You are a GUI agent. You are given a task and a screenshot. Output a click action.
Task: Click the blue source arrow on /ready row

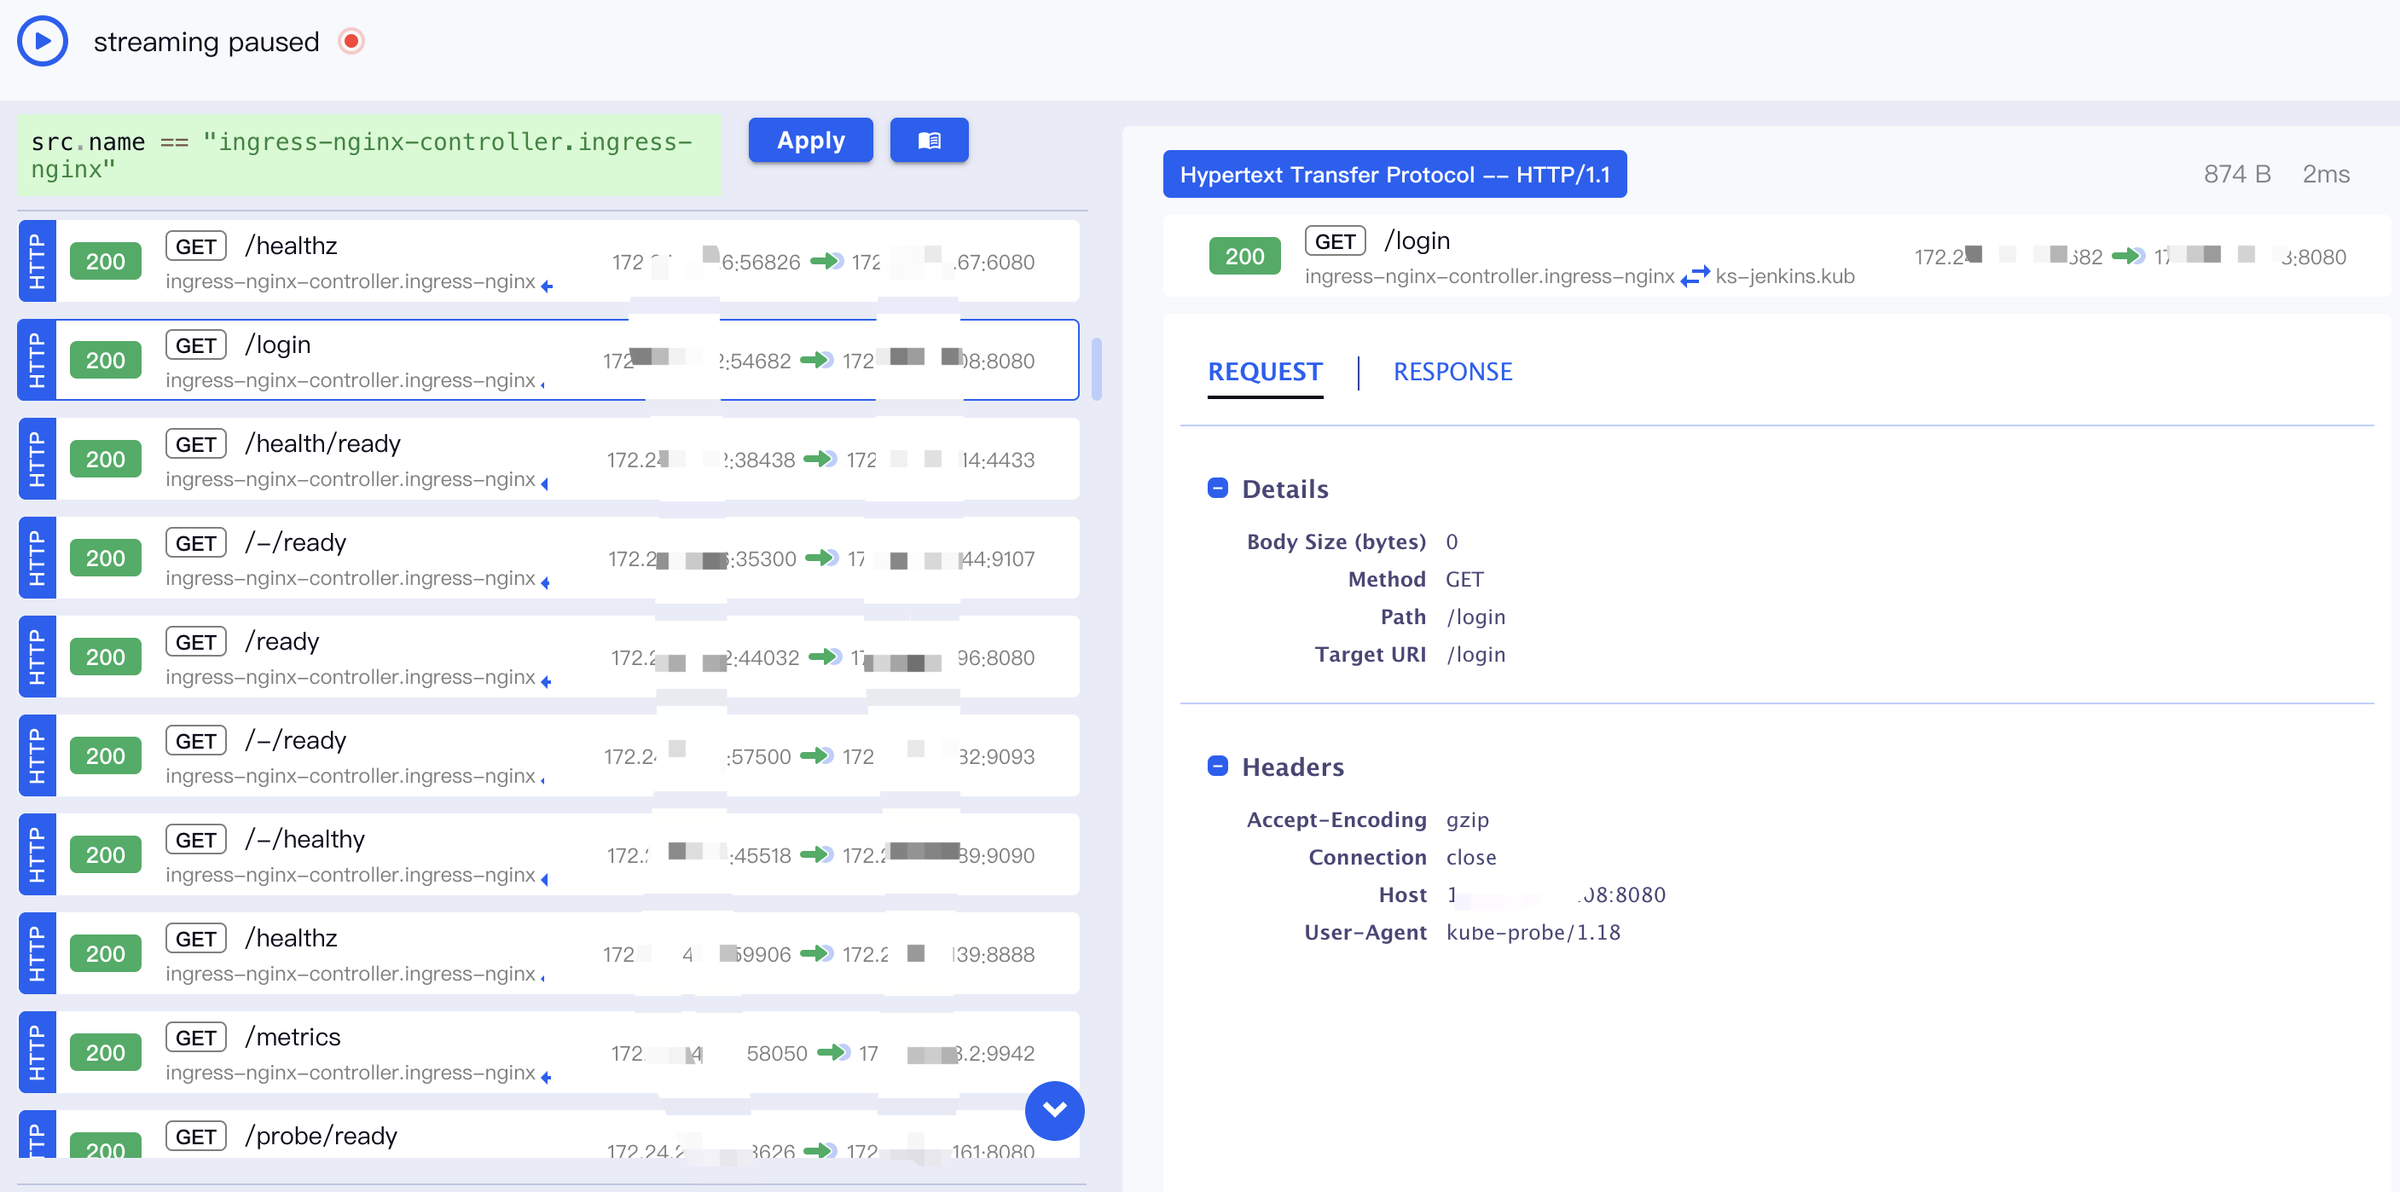(x=546, y=681)
